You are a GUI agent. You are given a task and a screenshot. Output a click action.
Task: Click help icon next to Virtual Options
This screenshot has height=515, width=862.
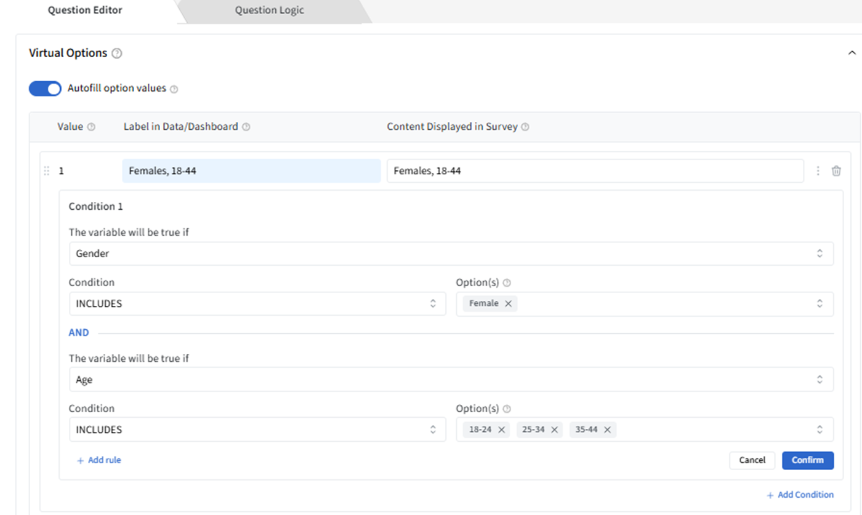tap(117, 54)
